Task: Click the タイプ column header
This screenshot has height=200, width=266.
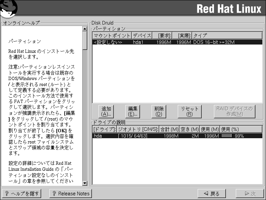Action: pyautogui.click(x=227, y=36)
